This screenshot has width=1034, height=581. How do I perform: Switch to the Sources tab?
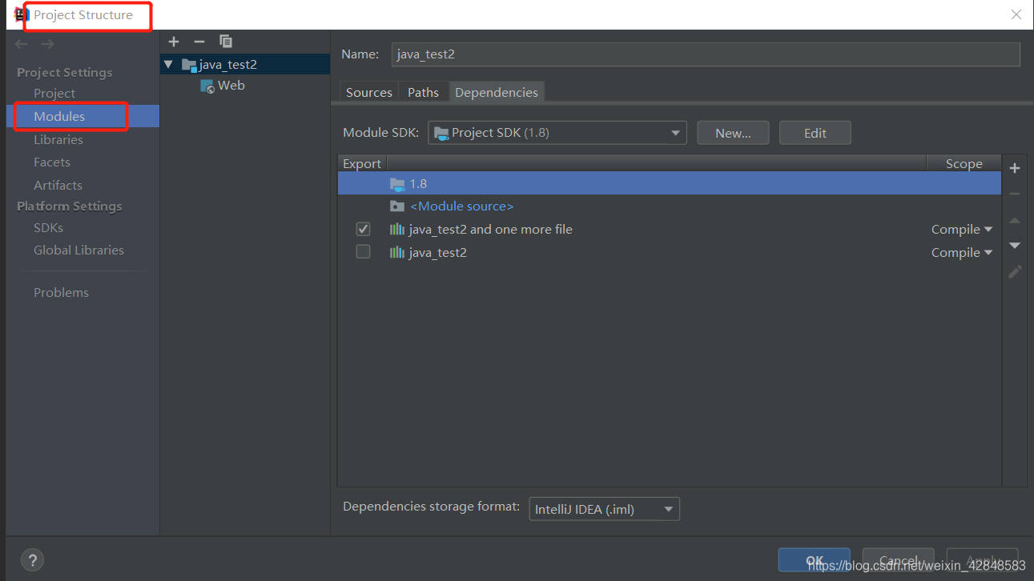coord(368,92)
